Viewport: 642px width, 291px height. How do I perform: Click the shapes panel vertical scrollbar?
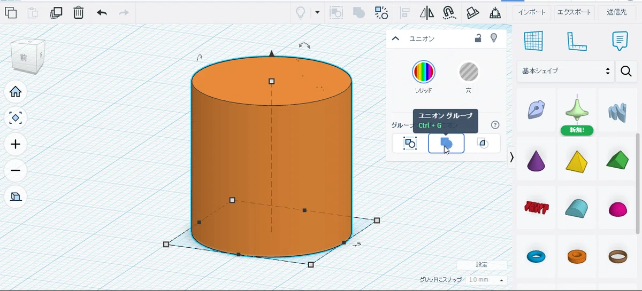(x=638, y=183)
